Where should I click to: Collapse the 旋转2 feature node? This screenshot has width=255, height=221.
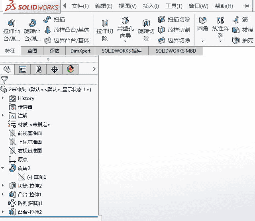pyautogui.click(x=3, y=168)
